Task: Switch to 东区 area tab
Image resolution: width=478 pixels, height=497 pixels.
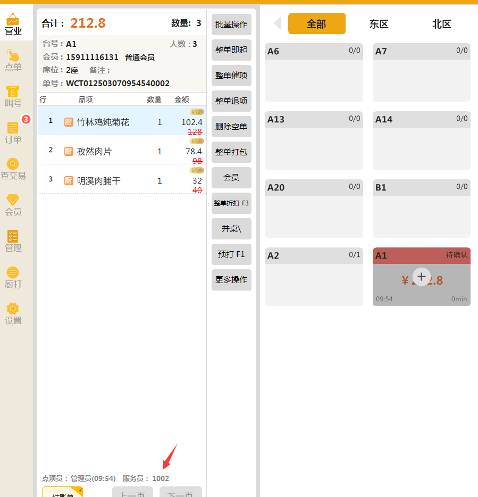Action: 379,24
